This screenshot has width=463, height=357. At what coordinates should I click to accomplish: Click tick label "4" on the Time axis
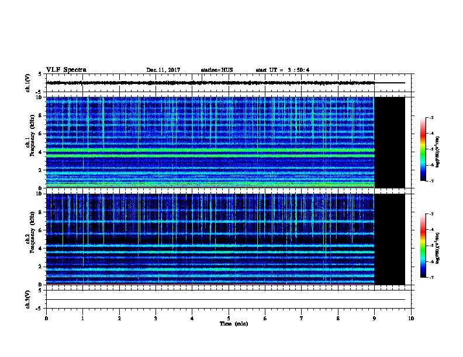tap(192, 318)
